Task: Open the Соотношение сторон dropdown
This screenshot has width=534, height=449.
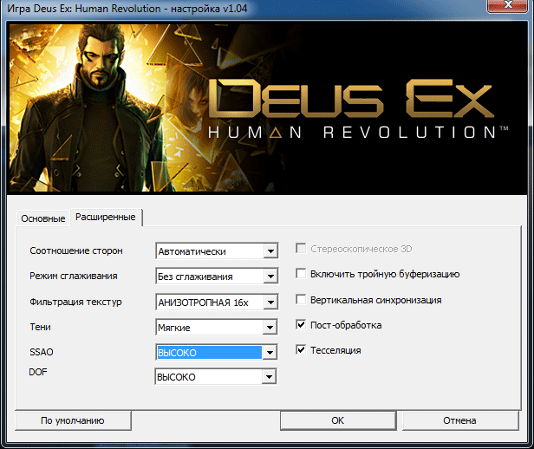Action: point(217,251)
